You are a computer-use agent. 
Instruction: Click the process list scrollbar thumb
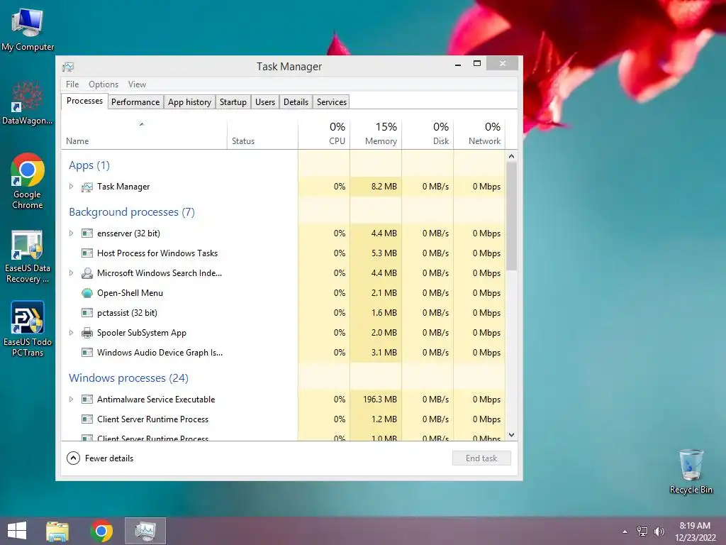pos(512,216)
